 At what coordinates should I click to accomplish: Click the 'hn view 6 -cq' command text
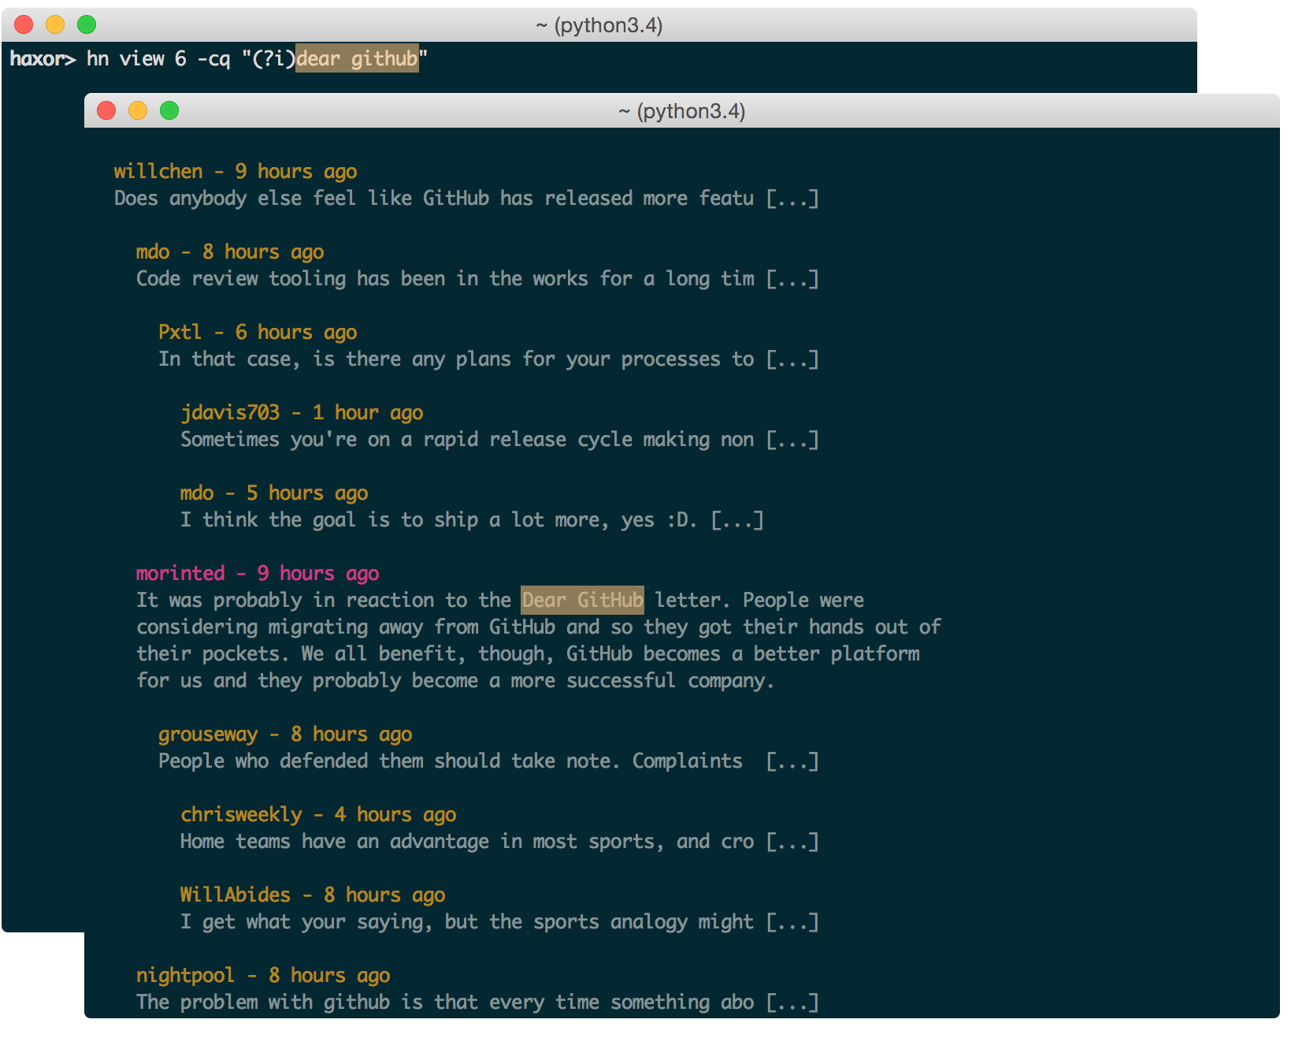coord(158,58)
